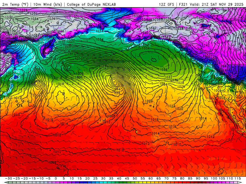The height and width of the screenshot is (184, 246).
Task: Click the 40 label on the temperature scale
Action: (119, 178)
